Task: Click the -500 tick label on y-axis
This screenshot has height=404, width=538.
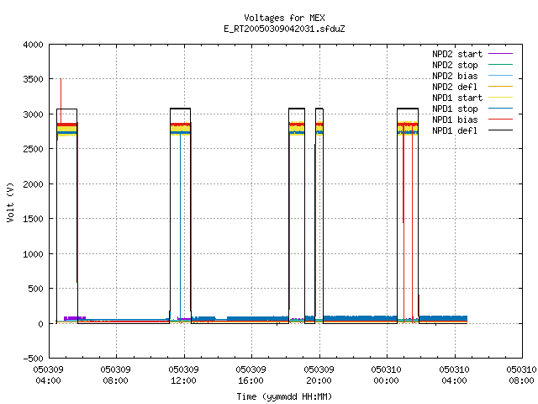Action: pyautogui.click(x=34, y=359)
